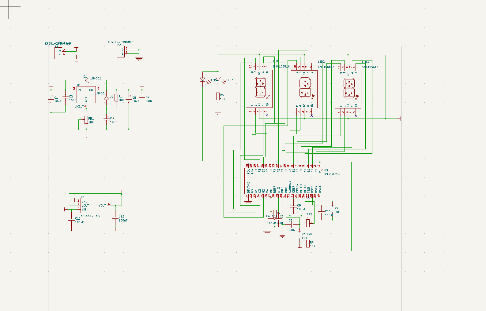Image resolution: width=486 pixels, height=311 pixels.
Task: Select capacitor C12 beside the AMS1117
Action: click(115, 217)
